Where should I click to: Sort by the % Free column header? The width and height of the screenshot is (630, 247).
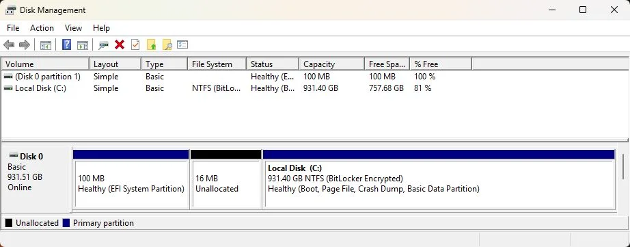pyautogui.click(x=441, y=64)
